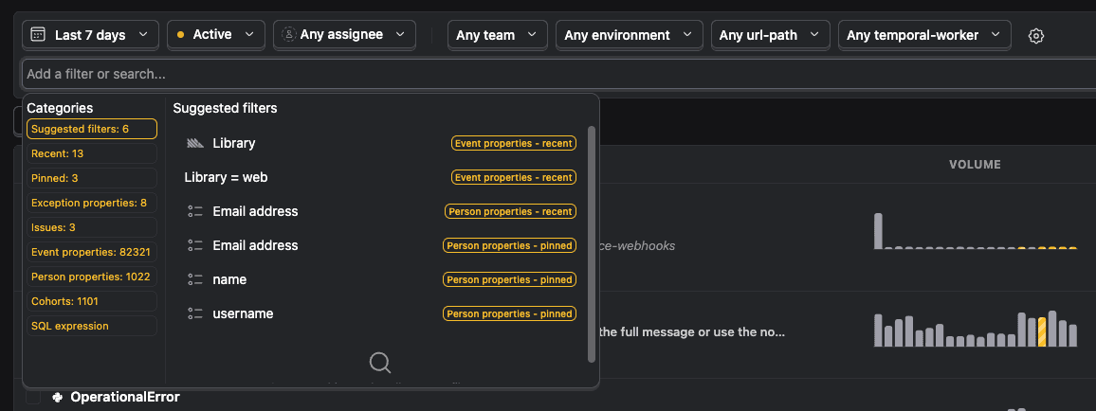Click the magnifier icon below suggested filters
Viewport: 1096px width, 411px height.
(379, 362)
